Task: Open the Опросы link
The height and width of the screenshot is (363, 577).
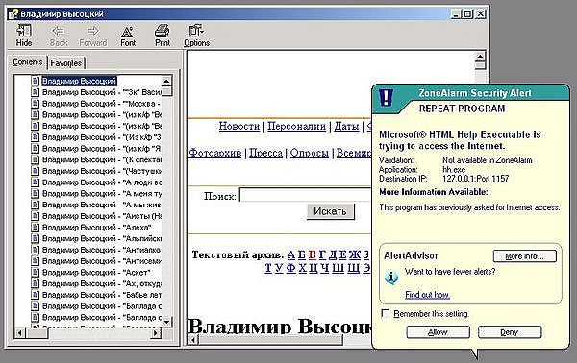Action: tap(309, 153)
